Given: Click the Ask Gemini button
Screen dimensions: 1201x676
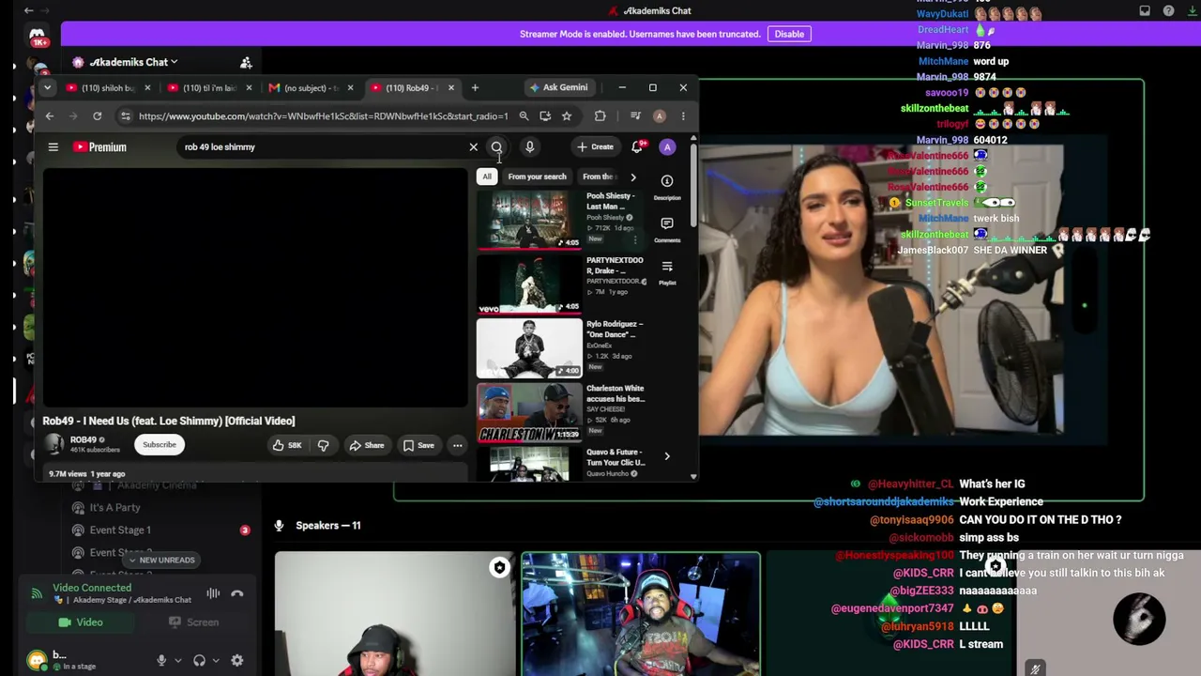Looking at the screenshot, I should click(x=559, y=87).
